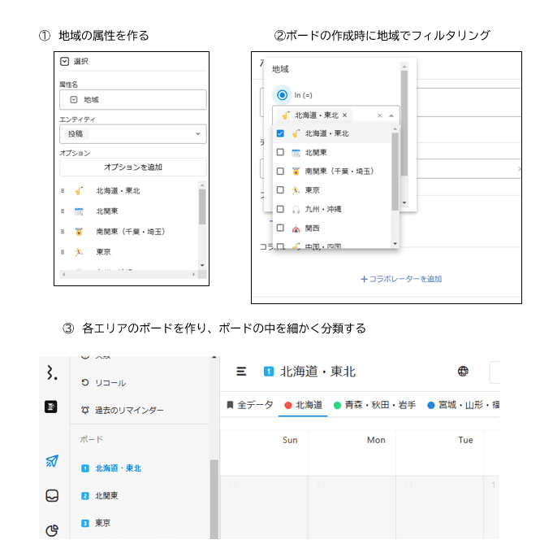
Task: Collapse the 選択 attribute type expander
Action: (x=65, y=61)
